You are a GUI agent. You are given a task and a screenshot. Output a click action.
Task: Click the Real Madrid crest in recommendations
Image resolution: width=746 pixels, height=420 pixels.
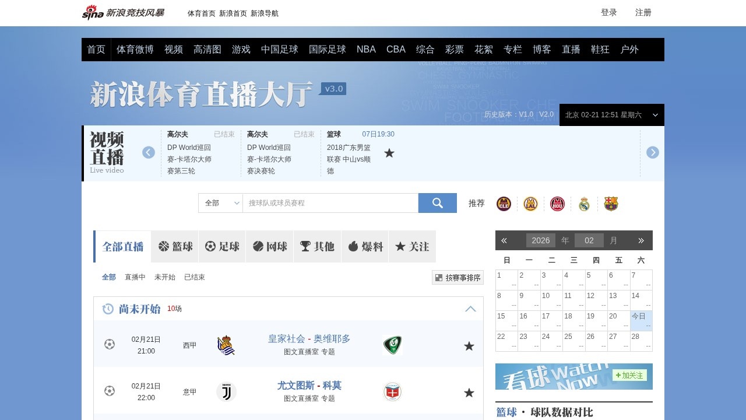click(x=584, y=204)
